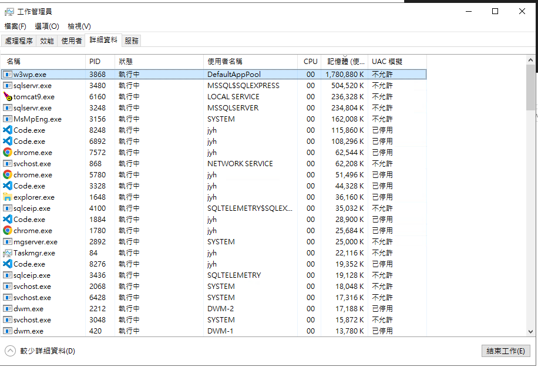Click the Task Manager title bar icon
538x367 pixels.
point(9,12)
